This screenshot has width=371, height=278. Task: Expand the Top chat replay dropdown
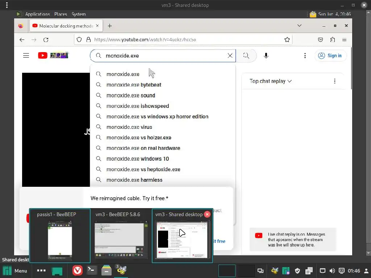tap(270, 81)
